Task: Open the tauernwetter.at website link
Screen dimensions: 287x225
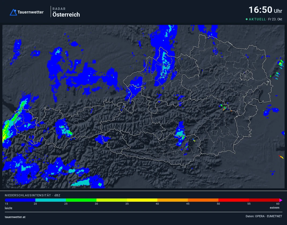Action: 15,217
